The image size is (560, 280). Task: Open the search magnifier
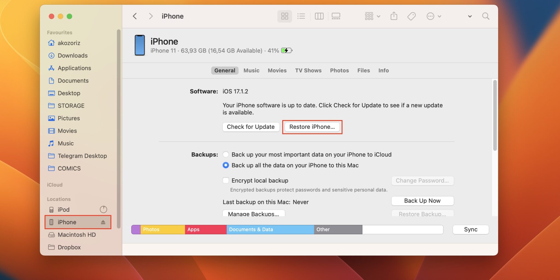pyautogui.click(x=486, y=16)
